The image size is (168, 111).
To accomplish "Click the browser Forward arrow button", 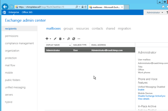I will point(11,7).
